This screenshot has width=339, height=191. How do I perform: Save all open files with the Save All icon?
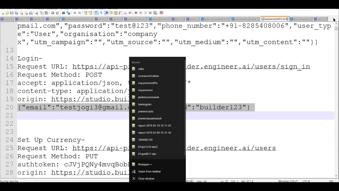click(16, 13)
